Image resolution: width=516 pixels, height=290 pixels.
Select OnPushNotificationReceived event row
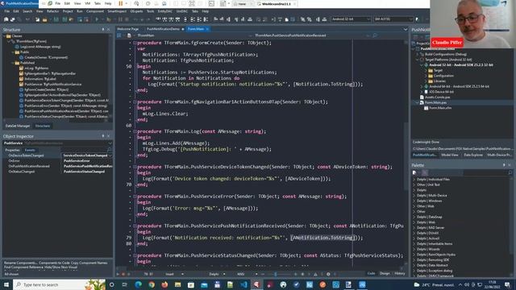pyautogui.click(x=58, y=166)
